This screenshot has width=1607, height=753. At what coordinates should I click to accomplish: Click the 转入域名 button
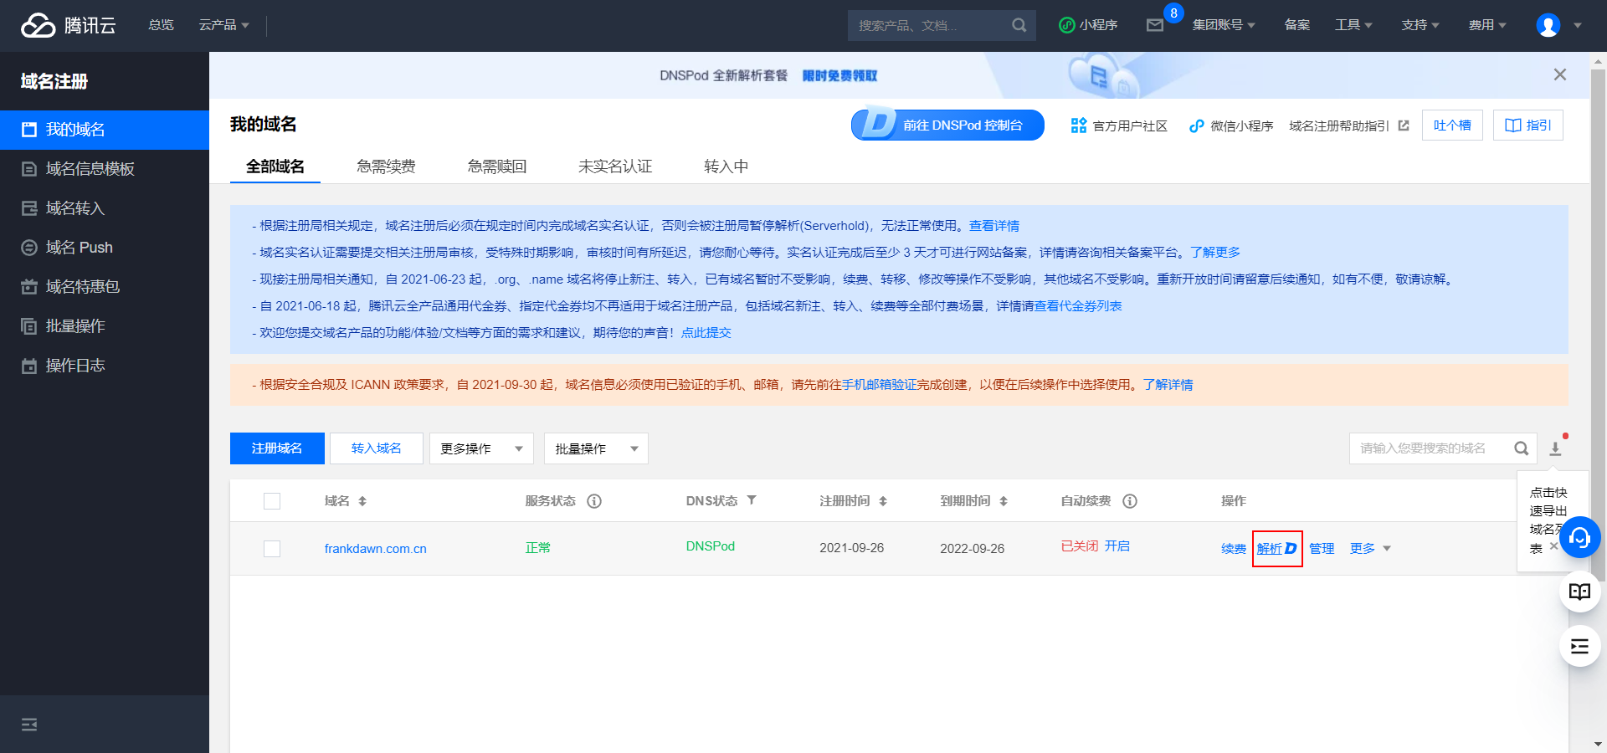pos(377,448)
